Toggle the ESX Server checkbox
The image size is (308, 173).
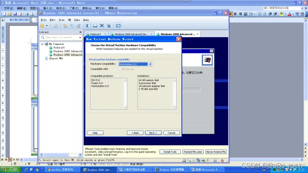pyautogui.click(x=120, y=69)
